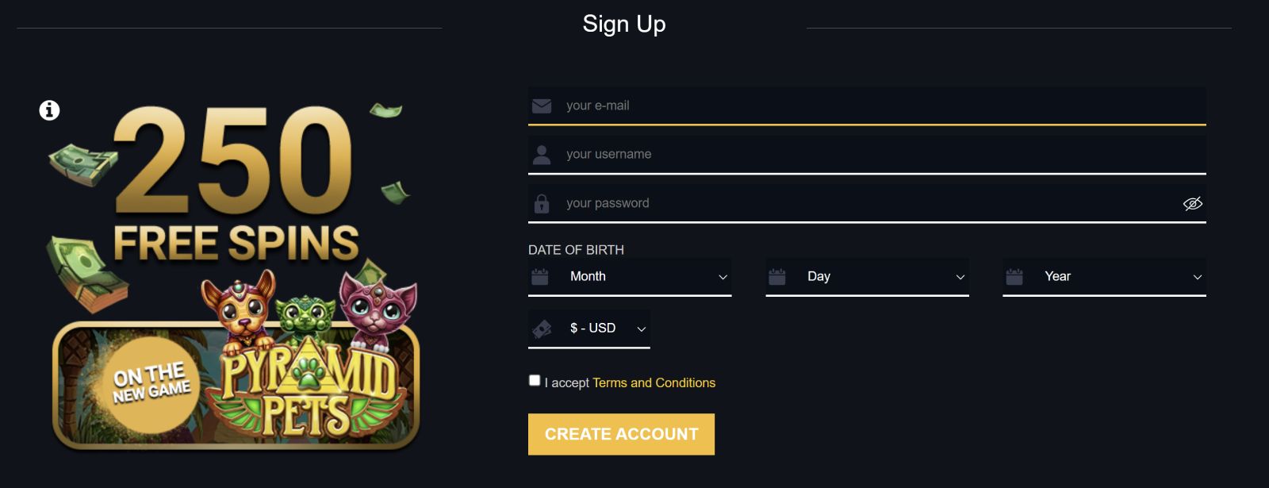Focus the your e-mail input field
1269x488 pixels.
(x=872, y=106)
